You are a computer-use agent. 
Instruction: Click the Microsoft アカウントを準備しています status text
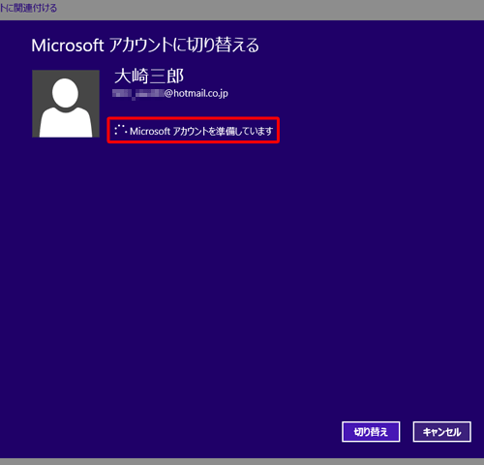(201, 131)
